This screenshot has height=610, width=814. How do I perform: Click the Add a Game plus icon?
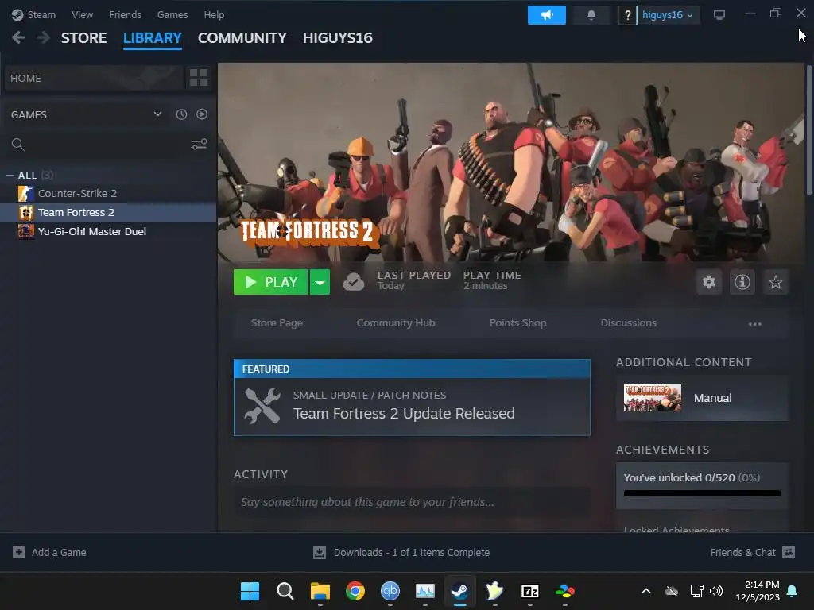click(19, 552)
